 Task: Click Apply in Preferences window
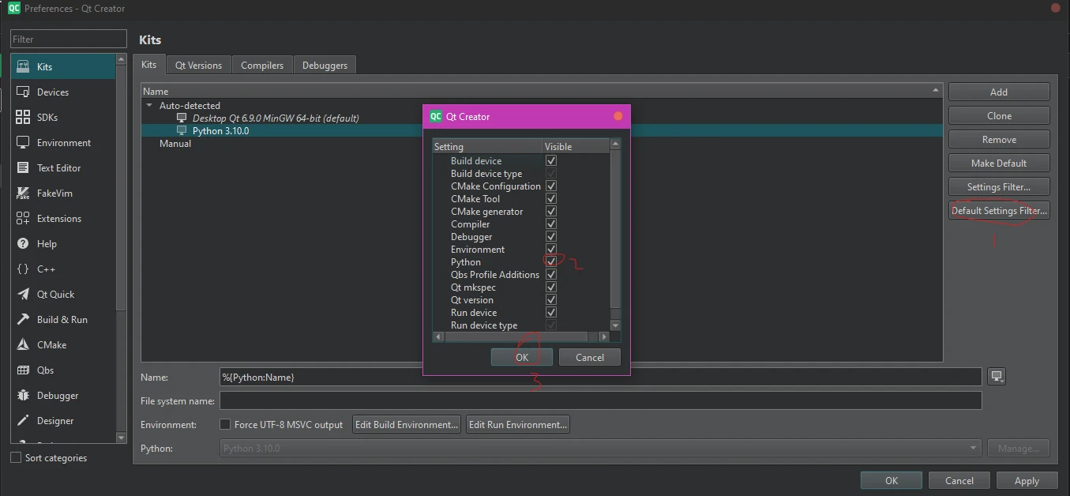[1027, 480]
